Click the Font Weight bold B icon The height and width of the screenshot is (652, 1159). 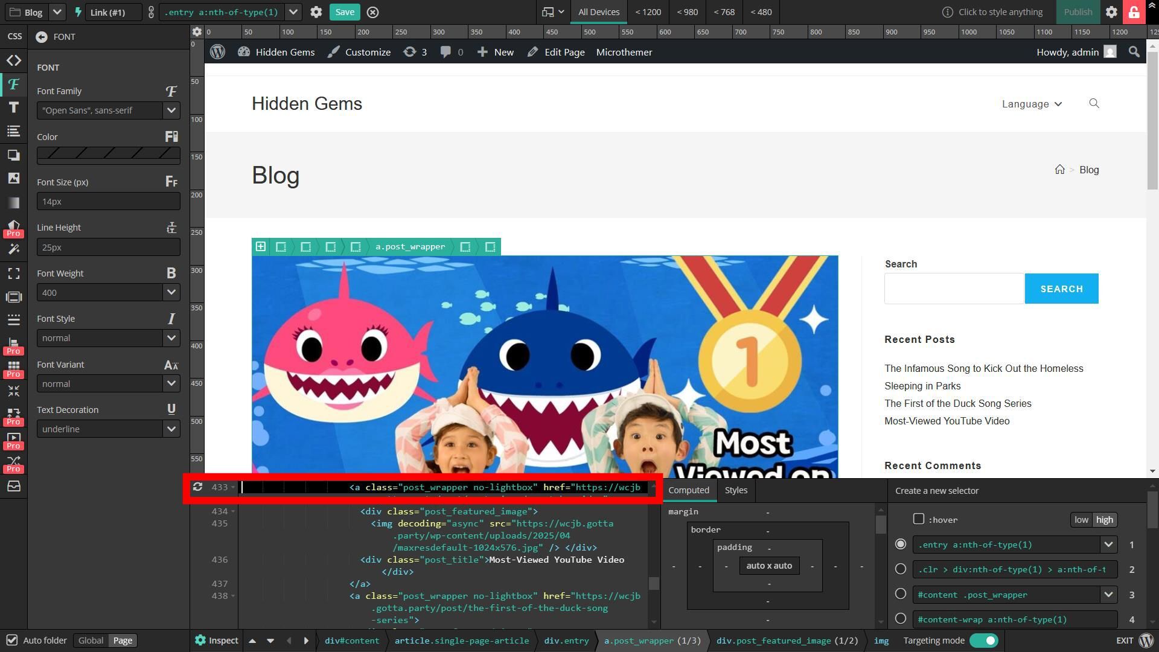171,273
